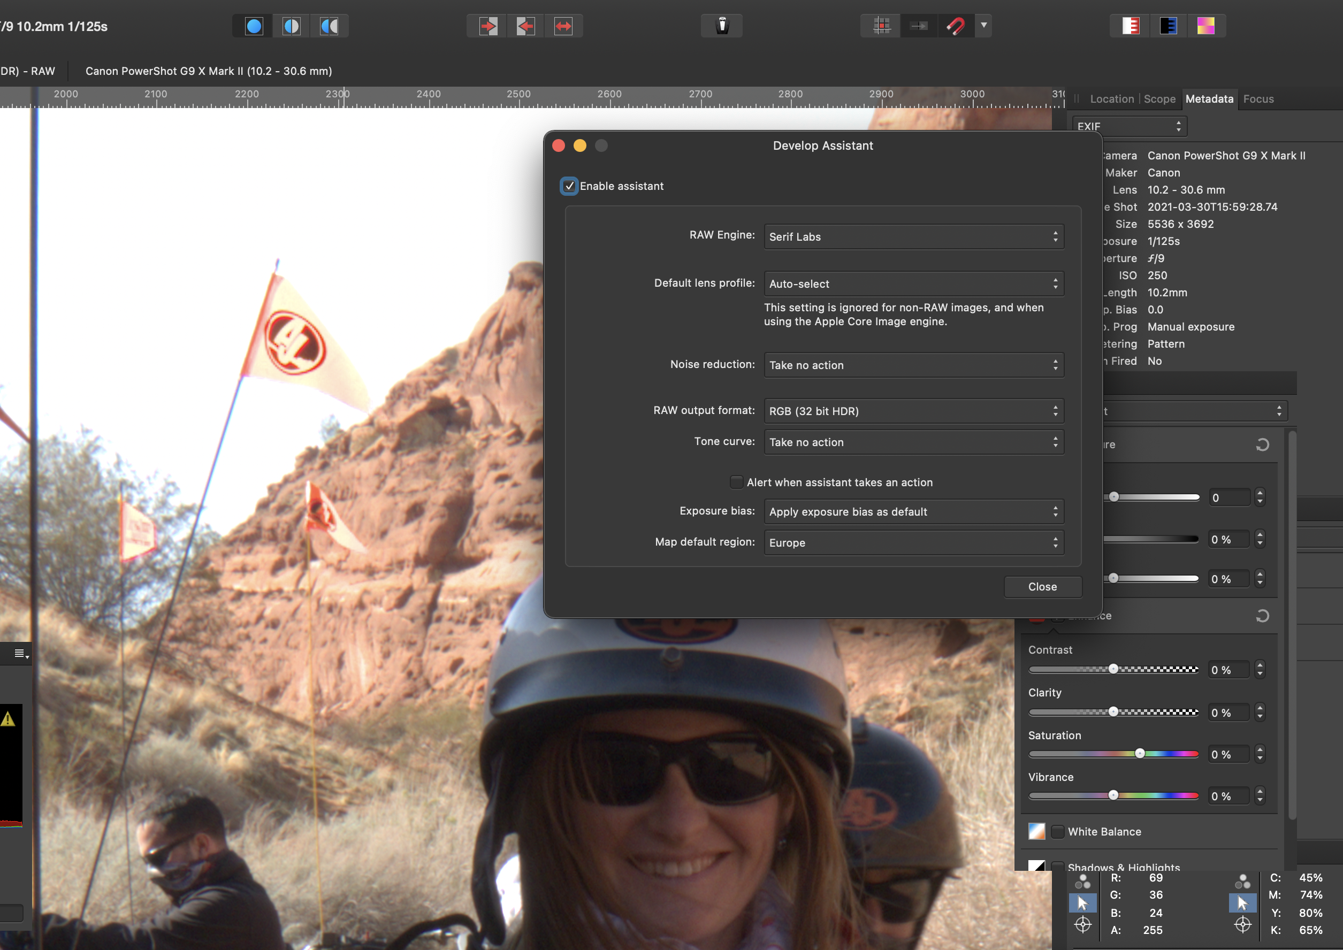Show clipped tones with the magenta-yellow icon
The image size is (1343, 950).
[x=1205, y=26]
